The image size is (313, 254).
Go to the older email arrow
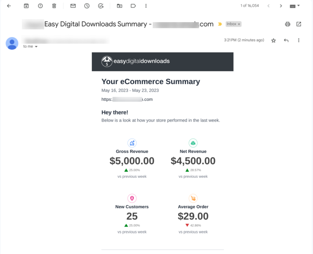(281, 6)
